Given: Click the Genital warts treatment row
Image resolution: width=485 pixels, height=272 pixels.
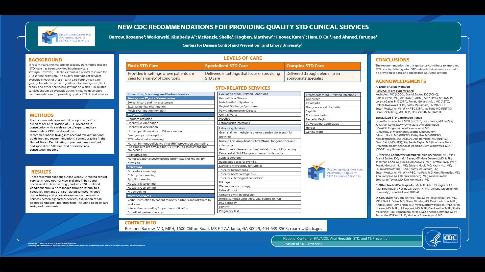Looking at the screenshot, I should pyautogui.click(x=332, y=132).
